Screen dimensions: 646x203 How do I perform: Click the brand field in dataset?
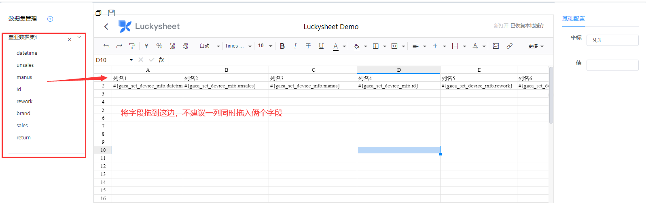click(23, 114)
